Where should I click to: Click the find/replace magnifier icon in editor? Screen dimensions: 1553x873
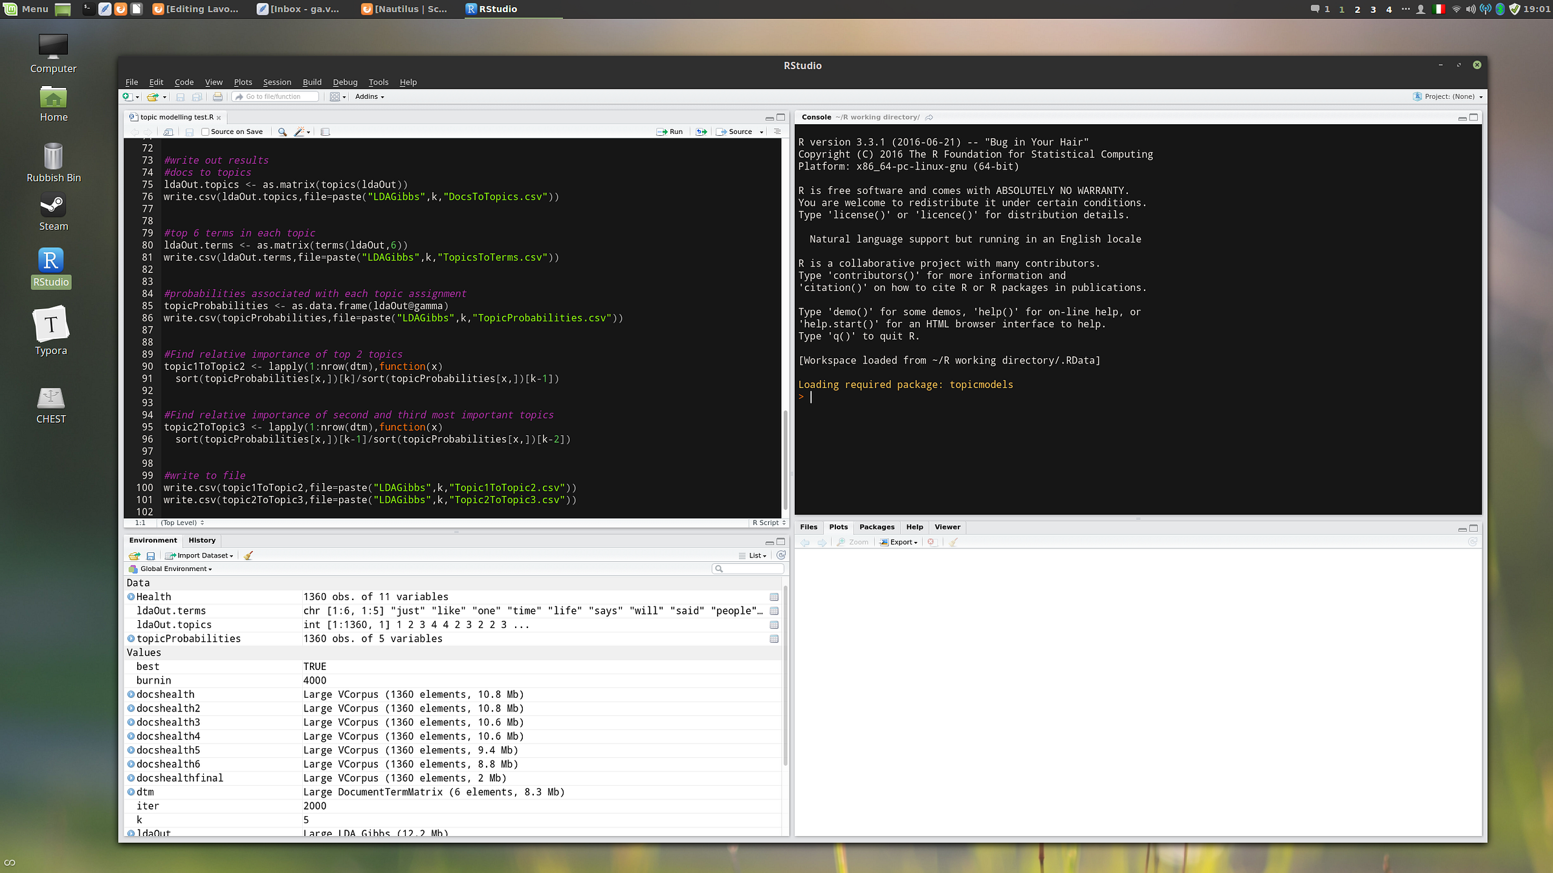coord(282,132)
